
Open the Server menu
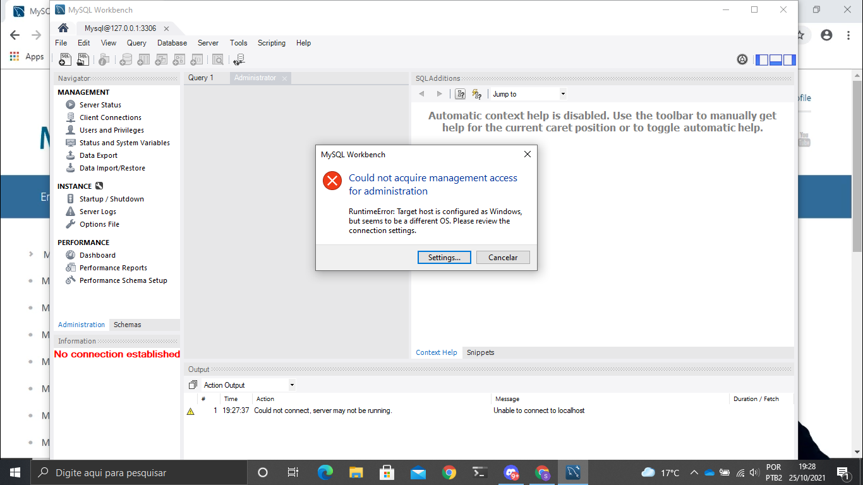pyautogui.click(x=208, y=43)
